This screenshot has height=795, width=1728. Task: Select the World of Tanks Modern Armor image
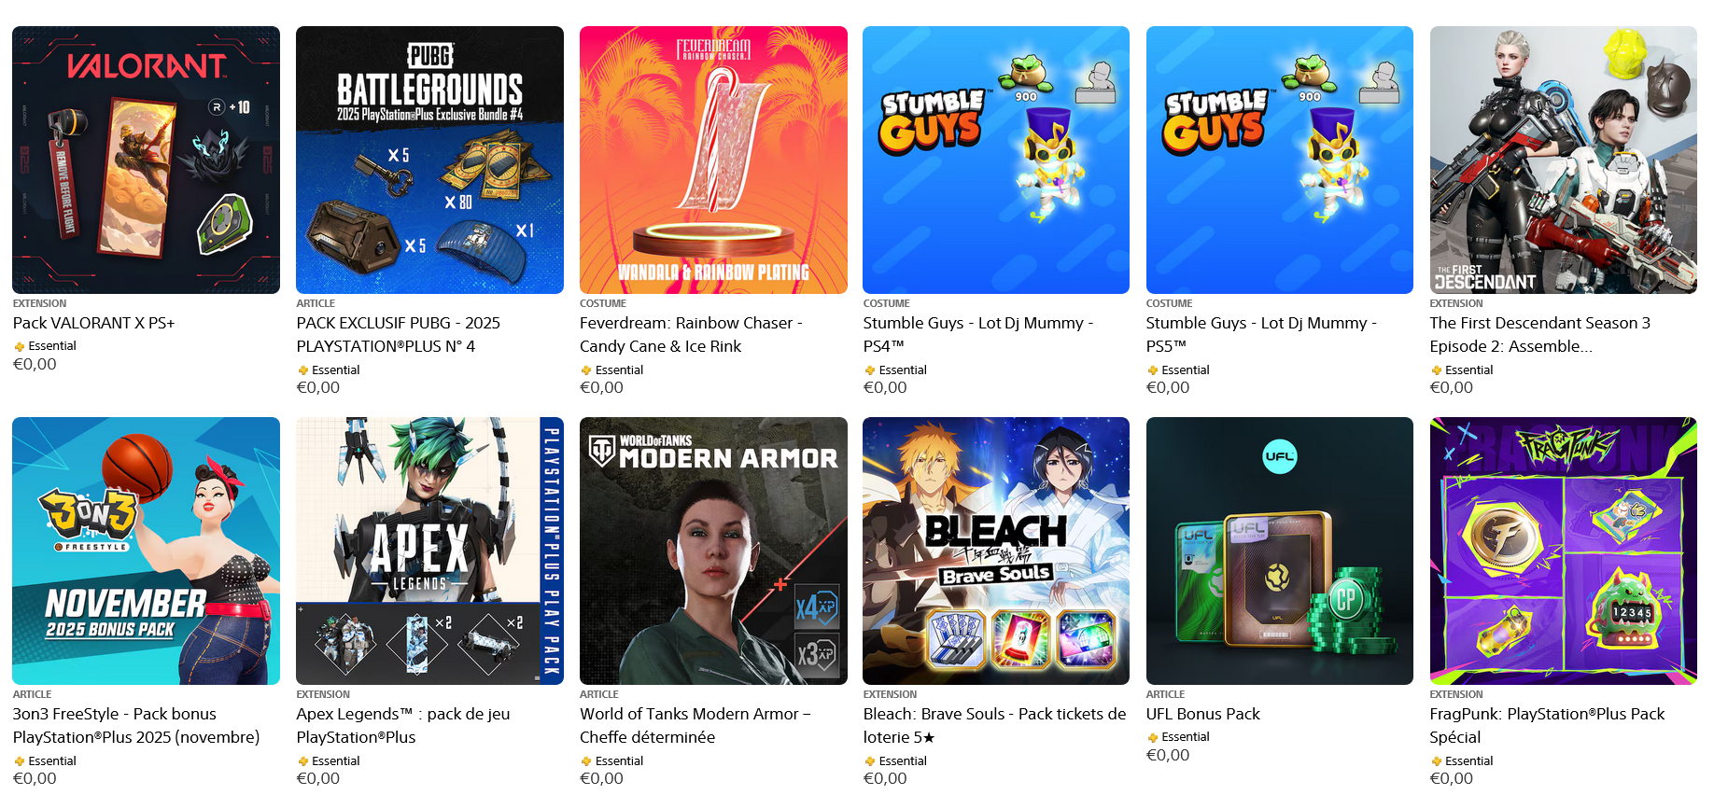click(713, 551)
